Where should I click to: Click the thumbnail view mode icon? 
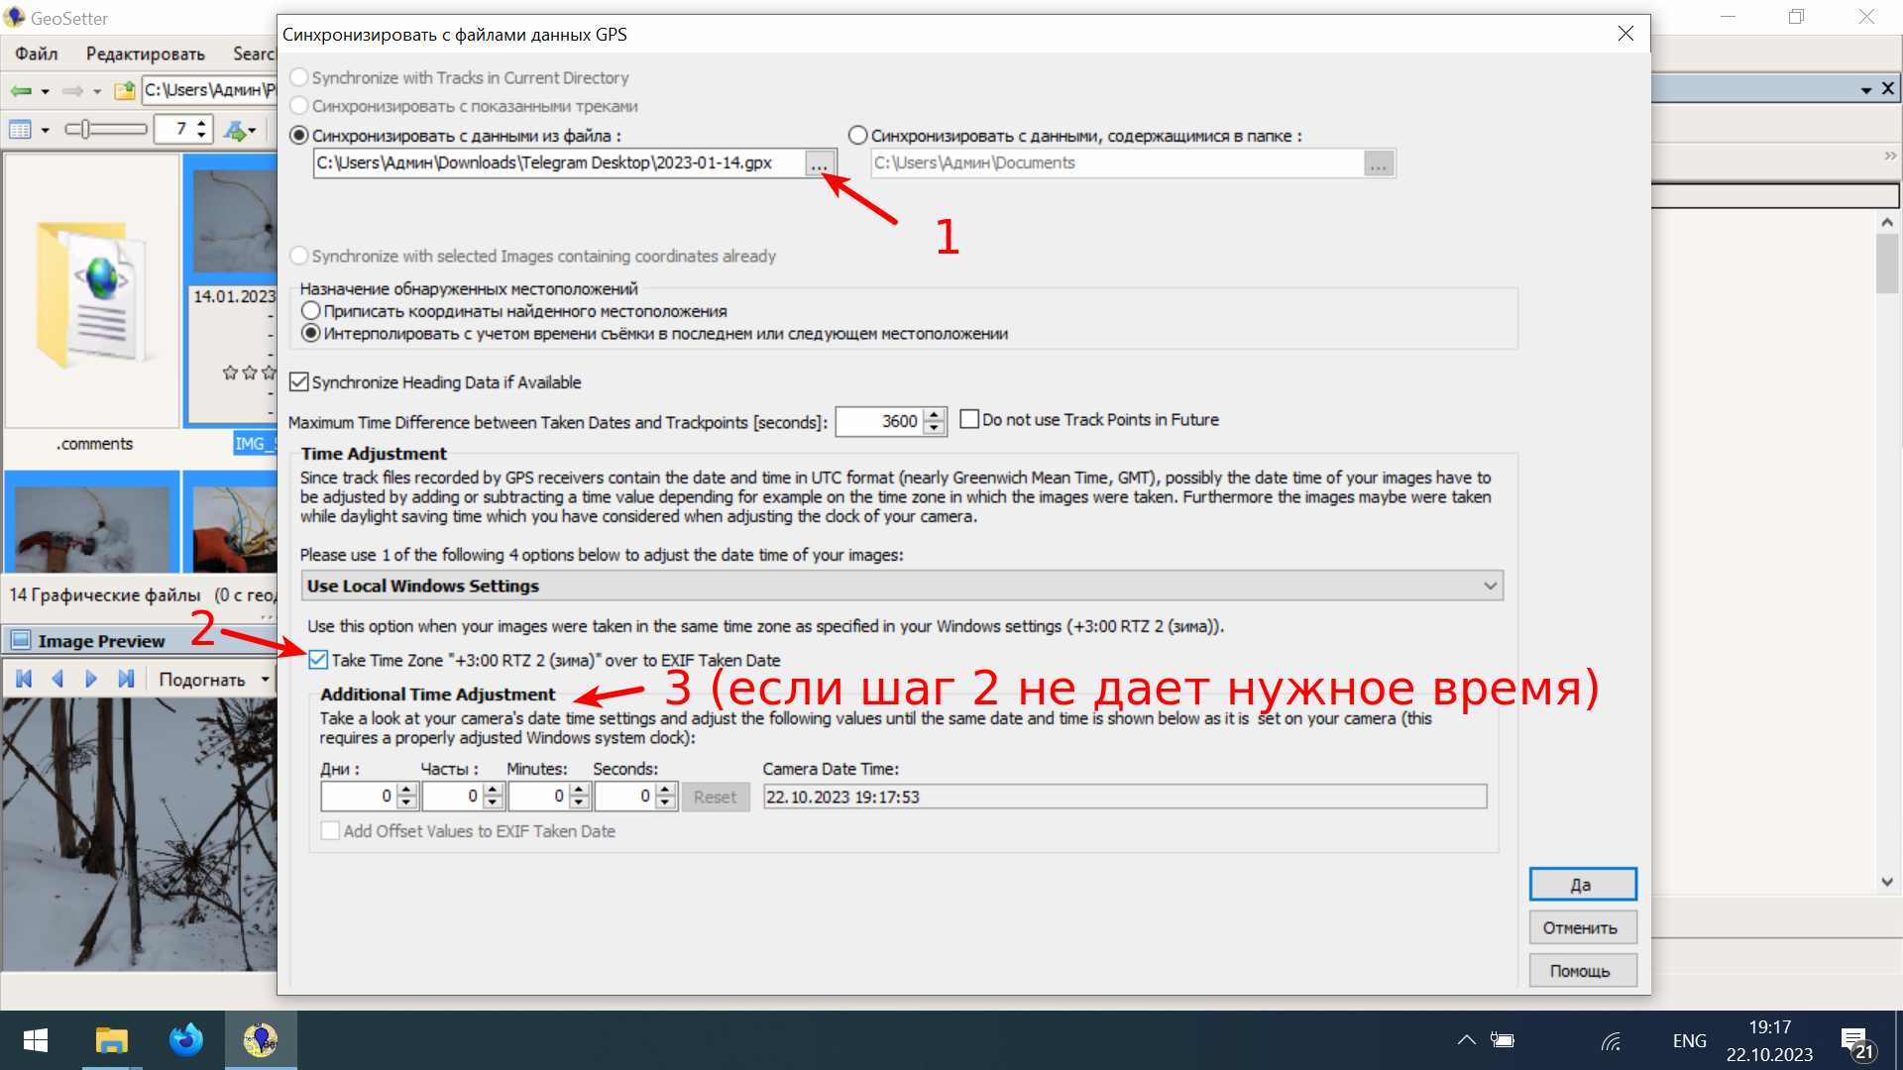(21, 129)
